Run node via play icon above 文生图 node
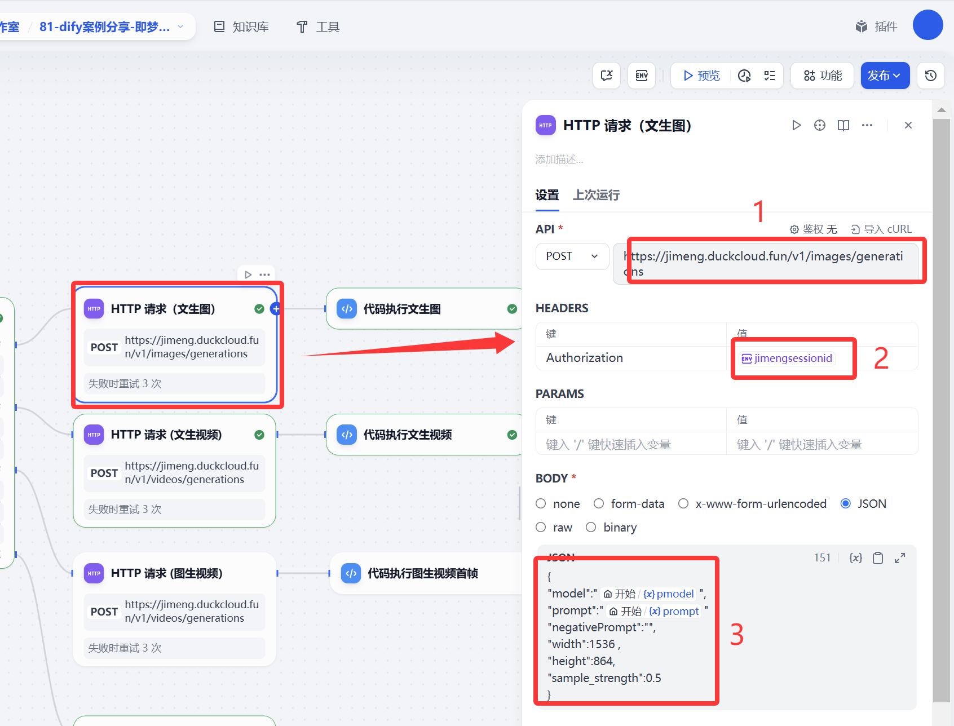This screenshot has width=954, height=726. [248, 275]
